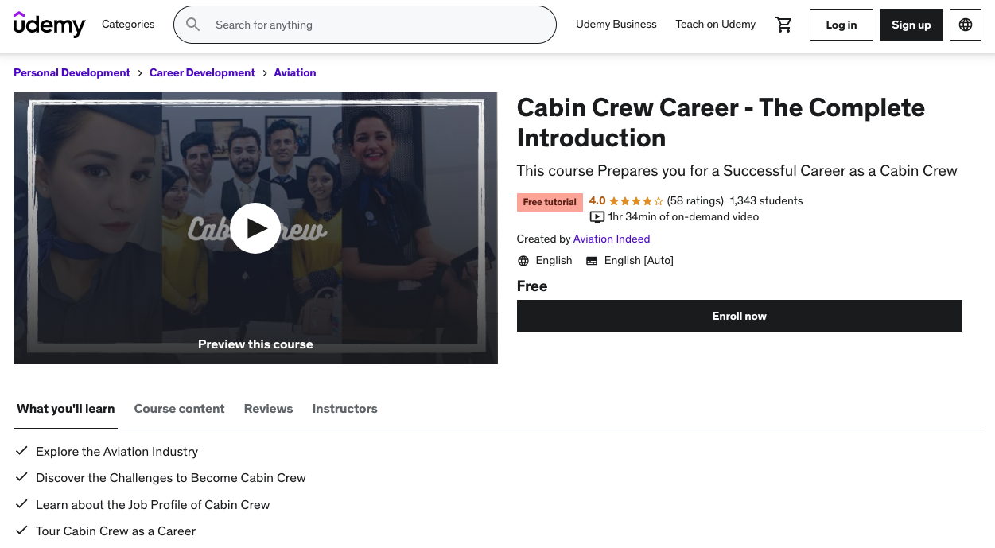Switch to the Reviews tab
Viewport: 995px width, 548px height.
coord(269,409)
